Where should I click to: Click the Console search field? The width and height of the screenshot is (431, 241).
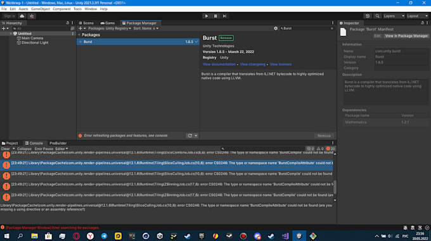coord(262,149)
